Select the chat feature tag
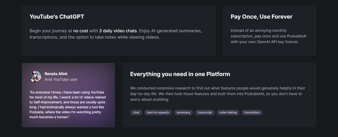 (x=136, y=113)
